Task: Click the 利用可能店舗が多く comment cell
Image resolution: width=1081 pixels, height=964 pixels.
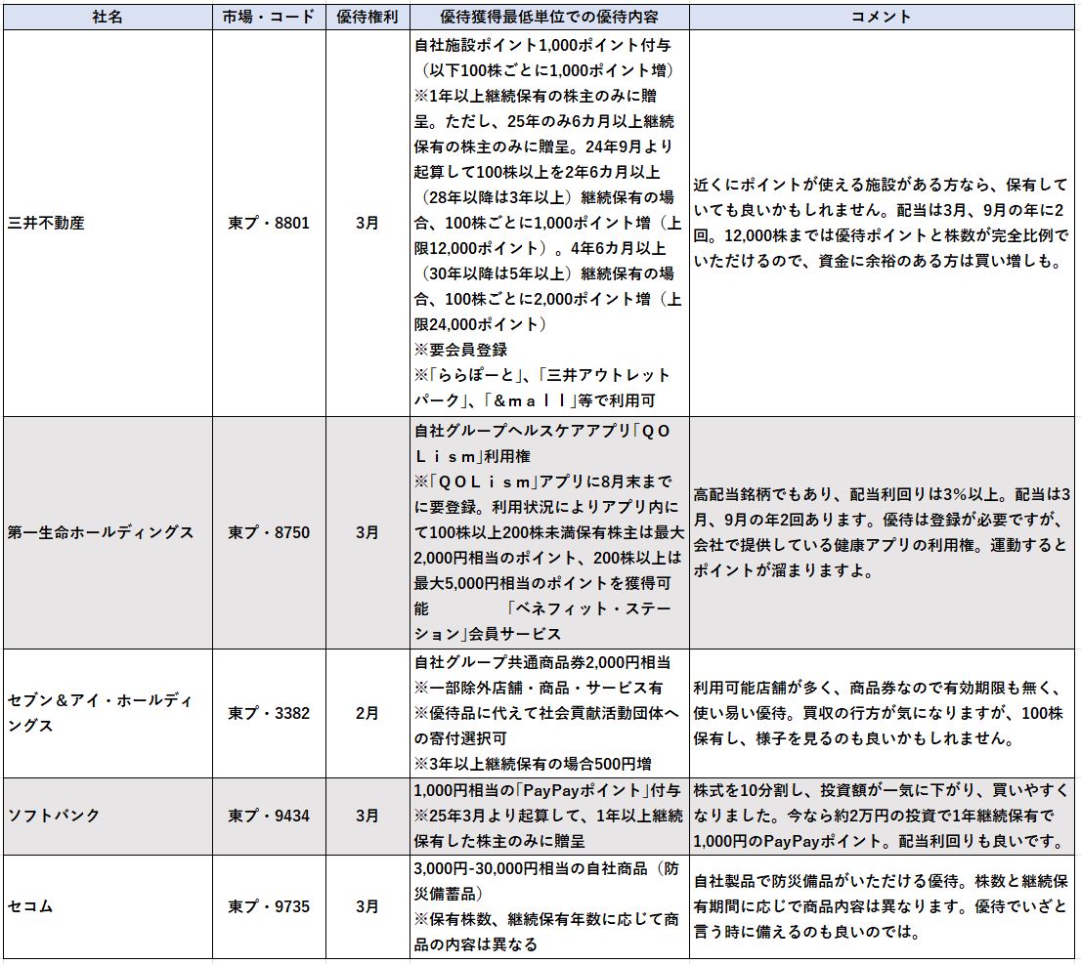Action: pos(881,713)
